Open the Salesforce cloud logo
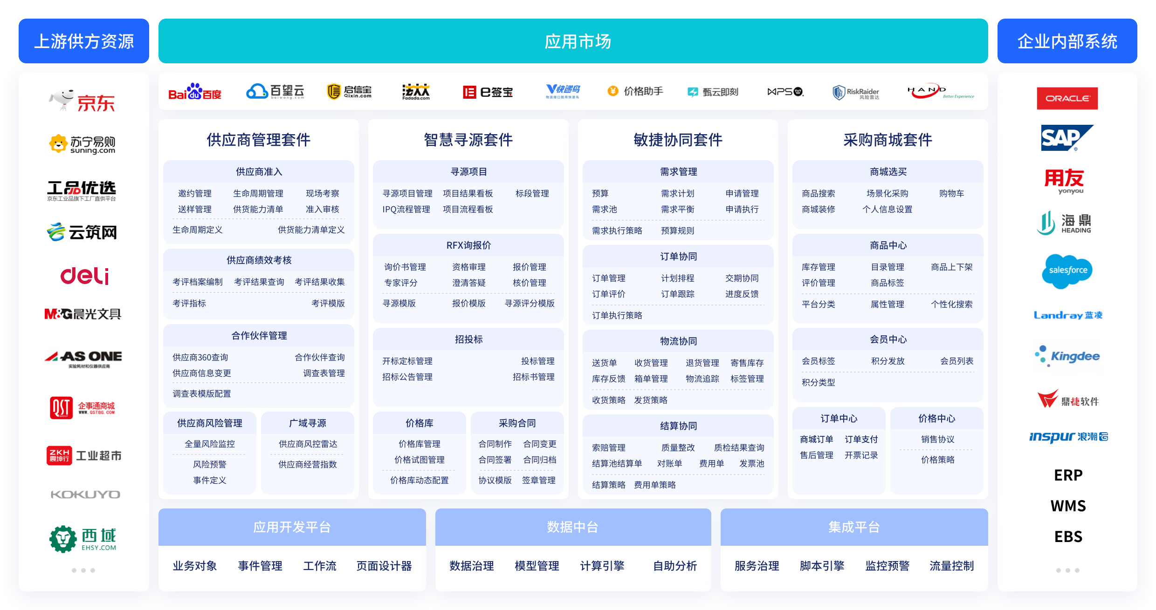 click(x=1067, y=271)
